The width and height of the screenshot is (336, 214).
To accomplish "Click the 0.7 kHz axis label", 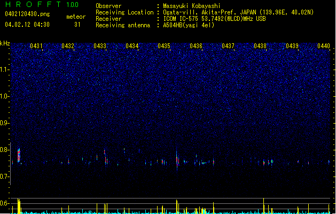I will [5, 177].
